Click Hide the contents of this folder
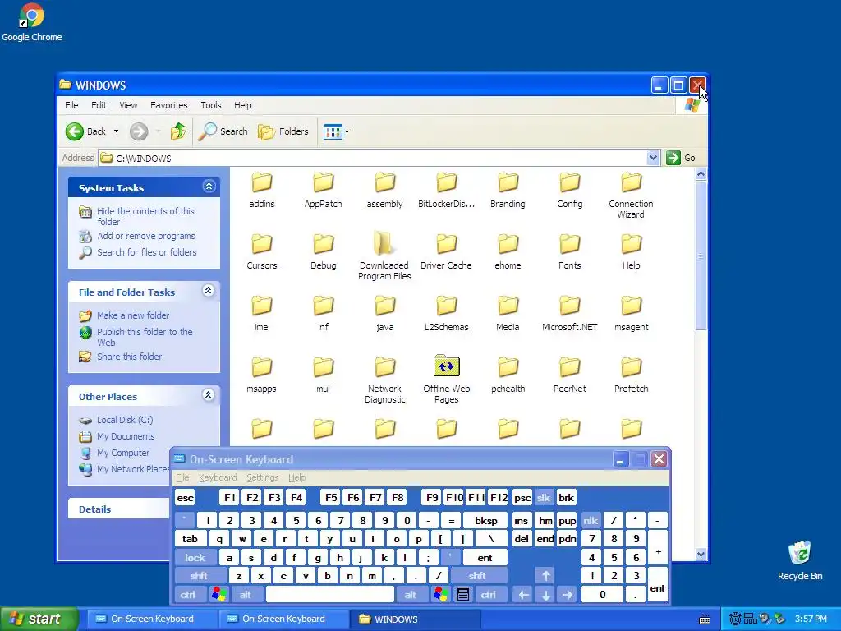 [145, 216]
